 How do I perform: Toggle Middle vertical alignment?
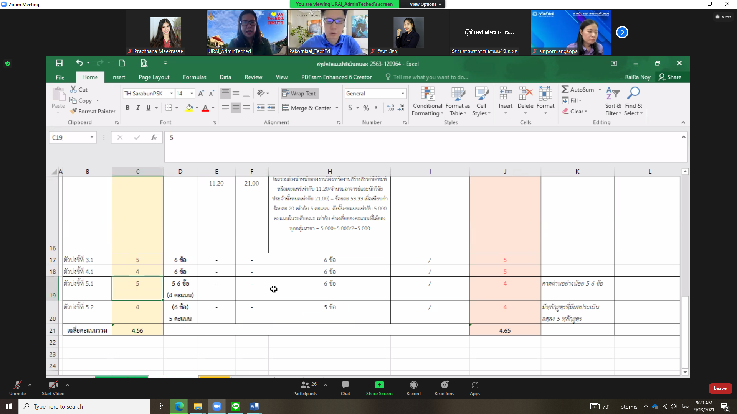236,93
